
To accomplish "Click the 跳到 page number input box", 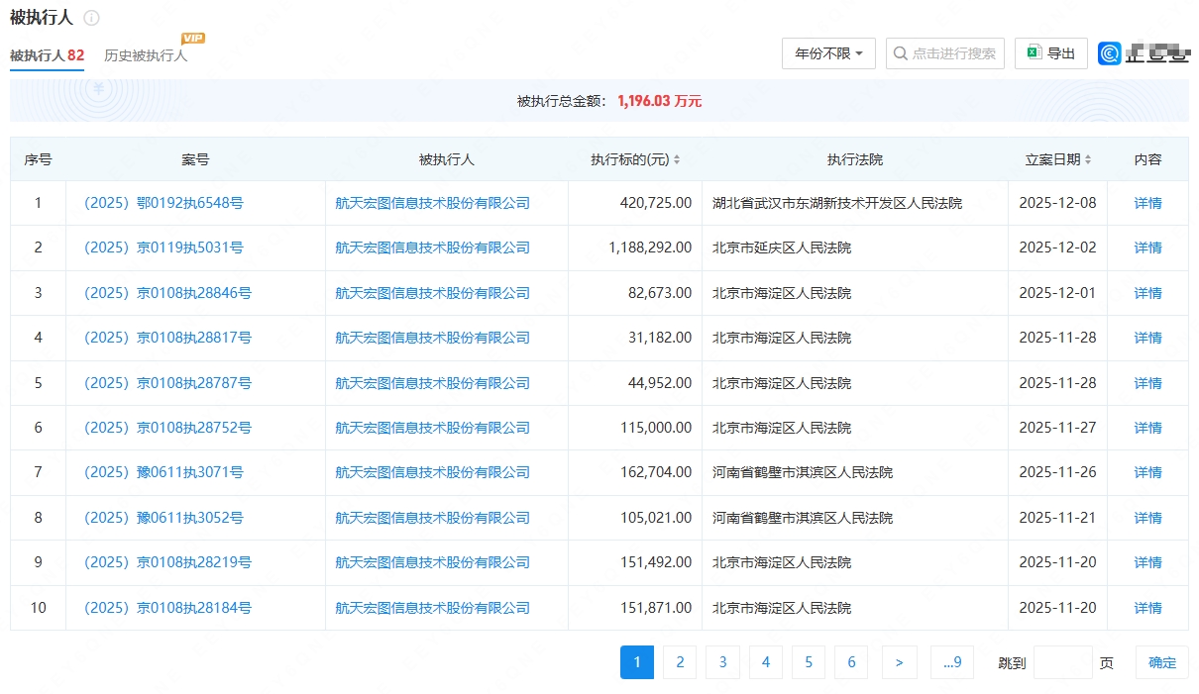I will [1062, 662].
